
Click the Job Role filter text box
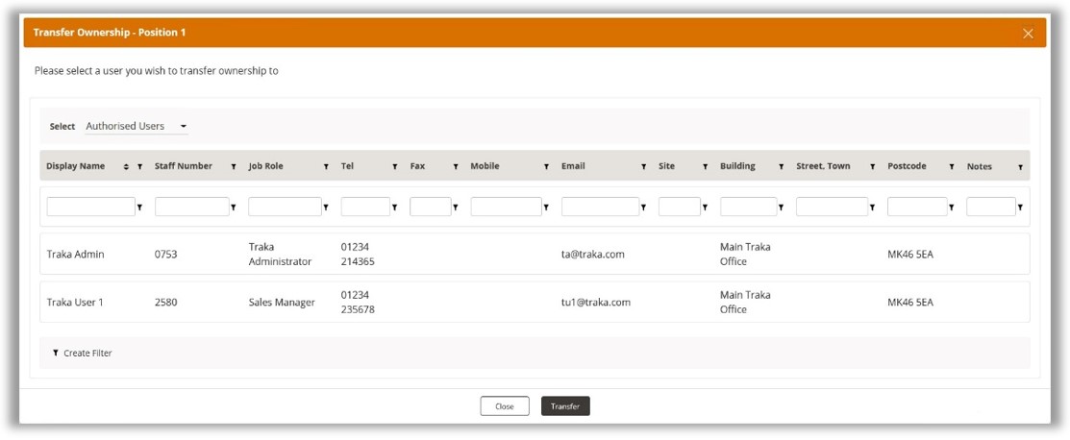click(285, 207)
